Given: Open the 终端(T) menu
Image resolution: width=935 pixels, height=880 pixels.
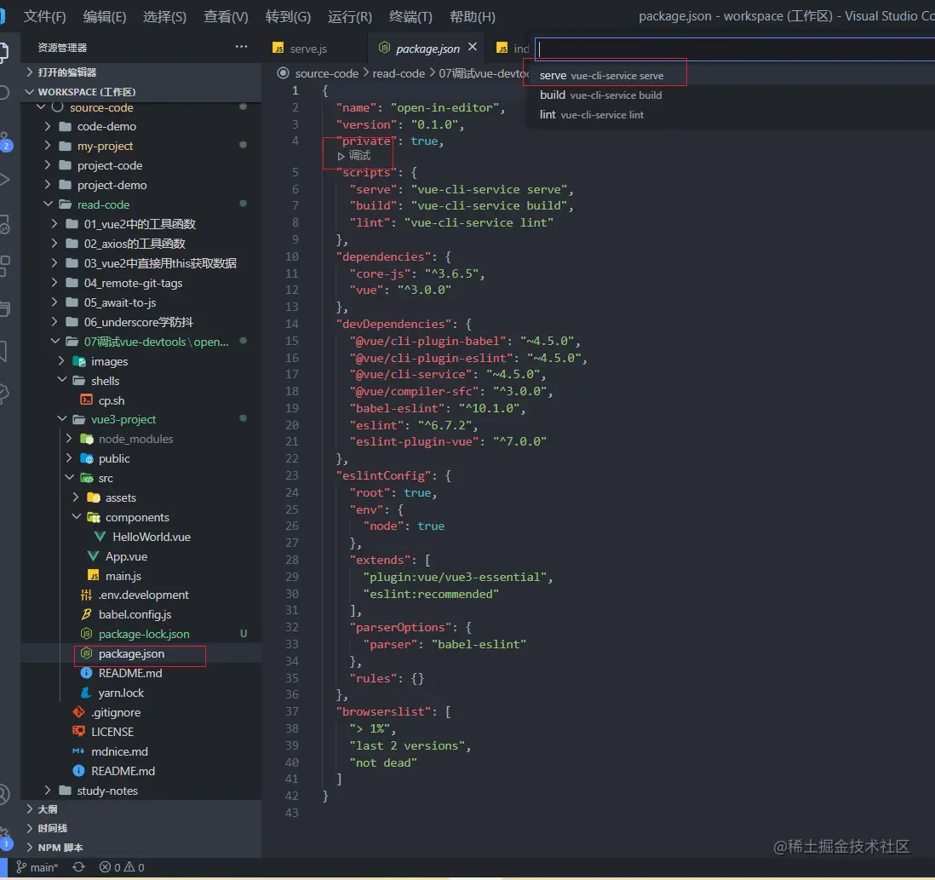Looking at the screenshot, I should [410, 17].
